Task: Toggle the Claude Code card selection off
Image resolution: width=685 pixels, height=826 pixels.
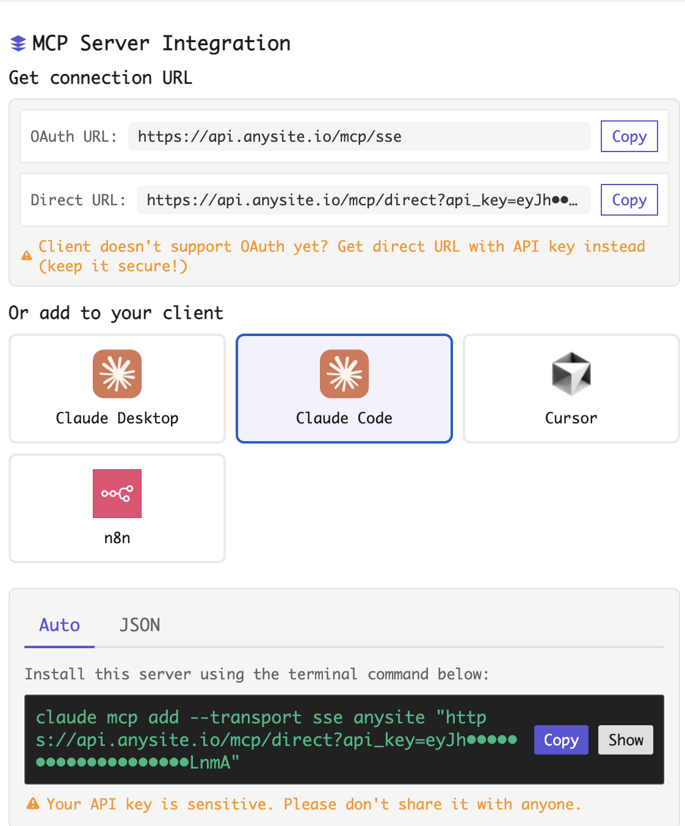Action: coord(344,389)
